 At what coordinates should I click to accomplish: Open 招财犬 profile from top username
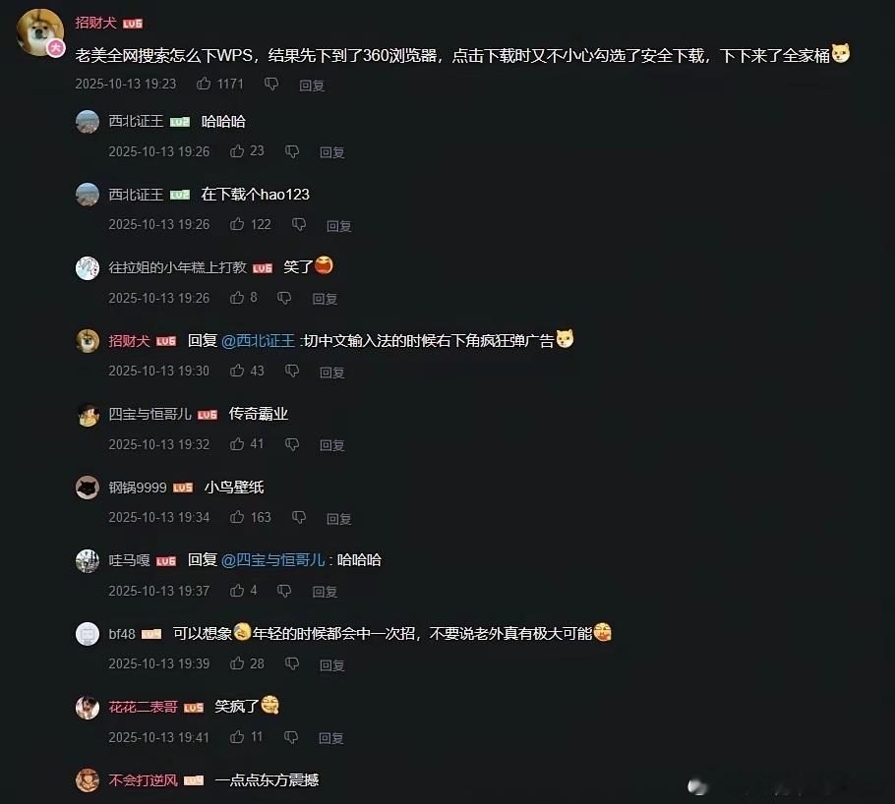(95, 23)
